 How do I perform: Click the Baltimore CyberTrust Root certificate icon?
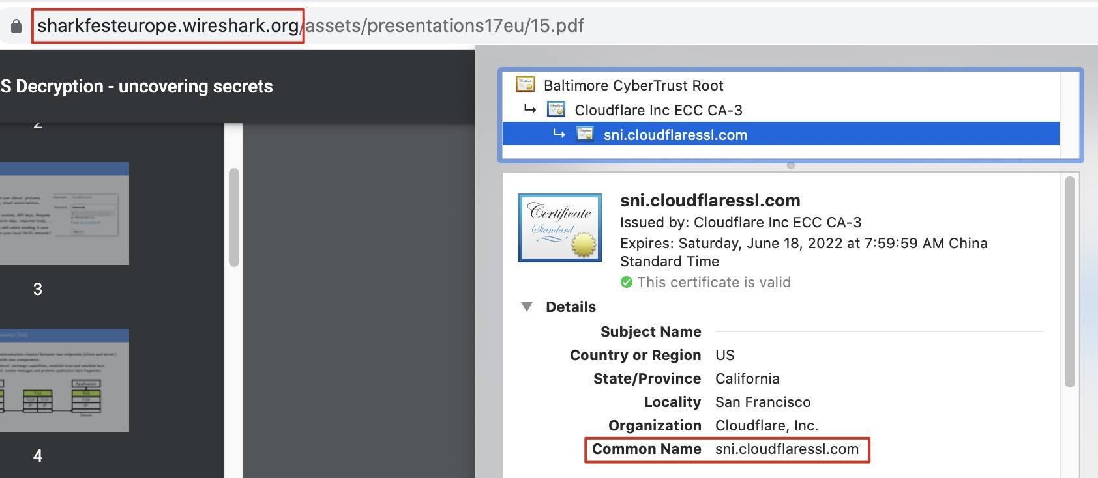pos(526,85)
